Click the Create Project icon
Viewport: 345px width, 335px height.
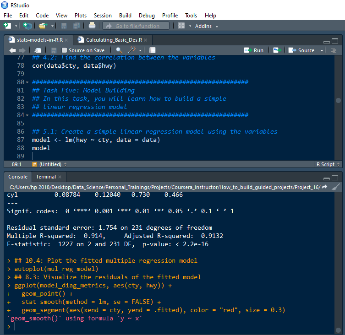click(x=27, y=26)
